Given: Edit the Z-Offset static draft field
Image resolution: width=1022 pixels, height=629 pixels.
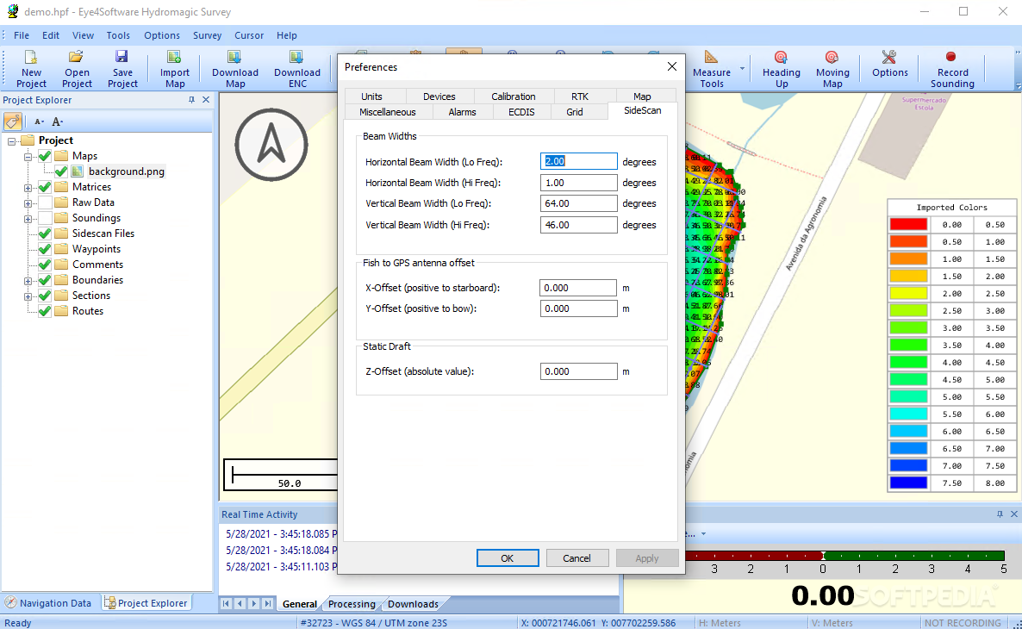Looking at the screenshot, I should pos(579,371).
